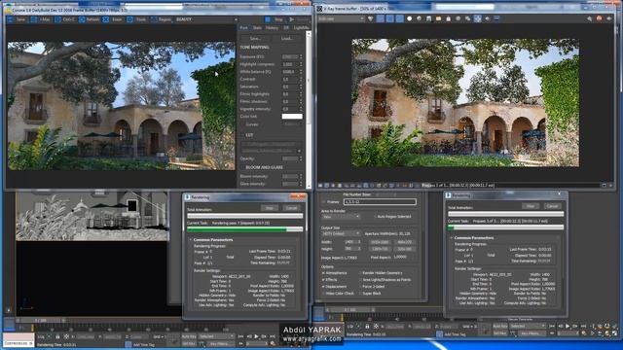Open the Selected key dropdown in right 3ds Max

click(x=528, y=326)
